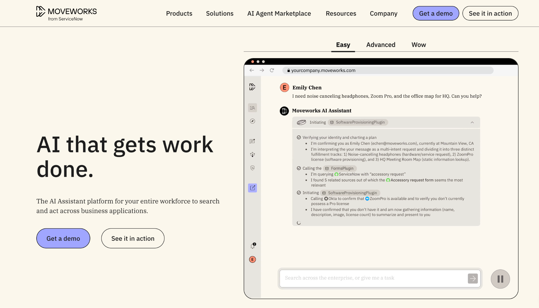
Task: Click the loading spinner below the reasoning steps
Action: tap(299, 223)
